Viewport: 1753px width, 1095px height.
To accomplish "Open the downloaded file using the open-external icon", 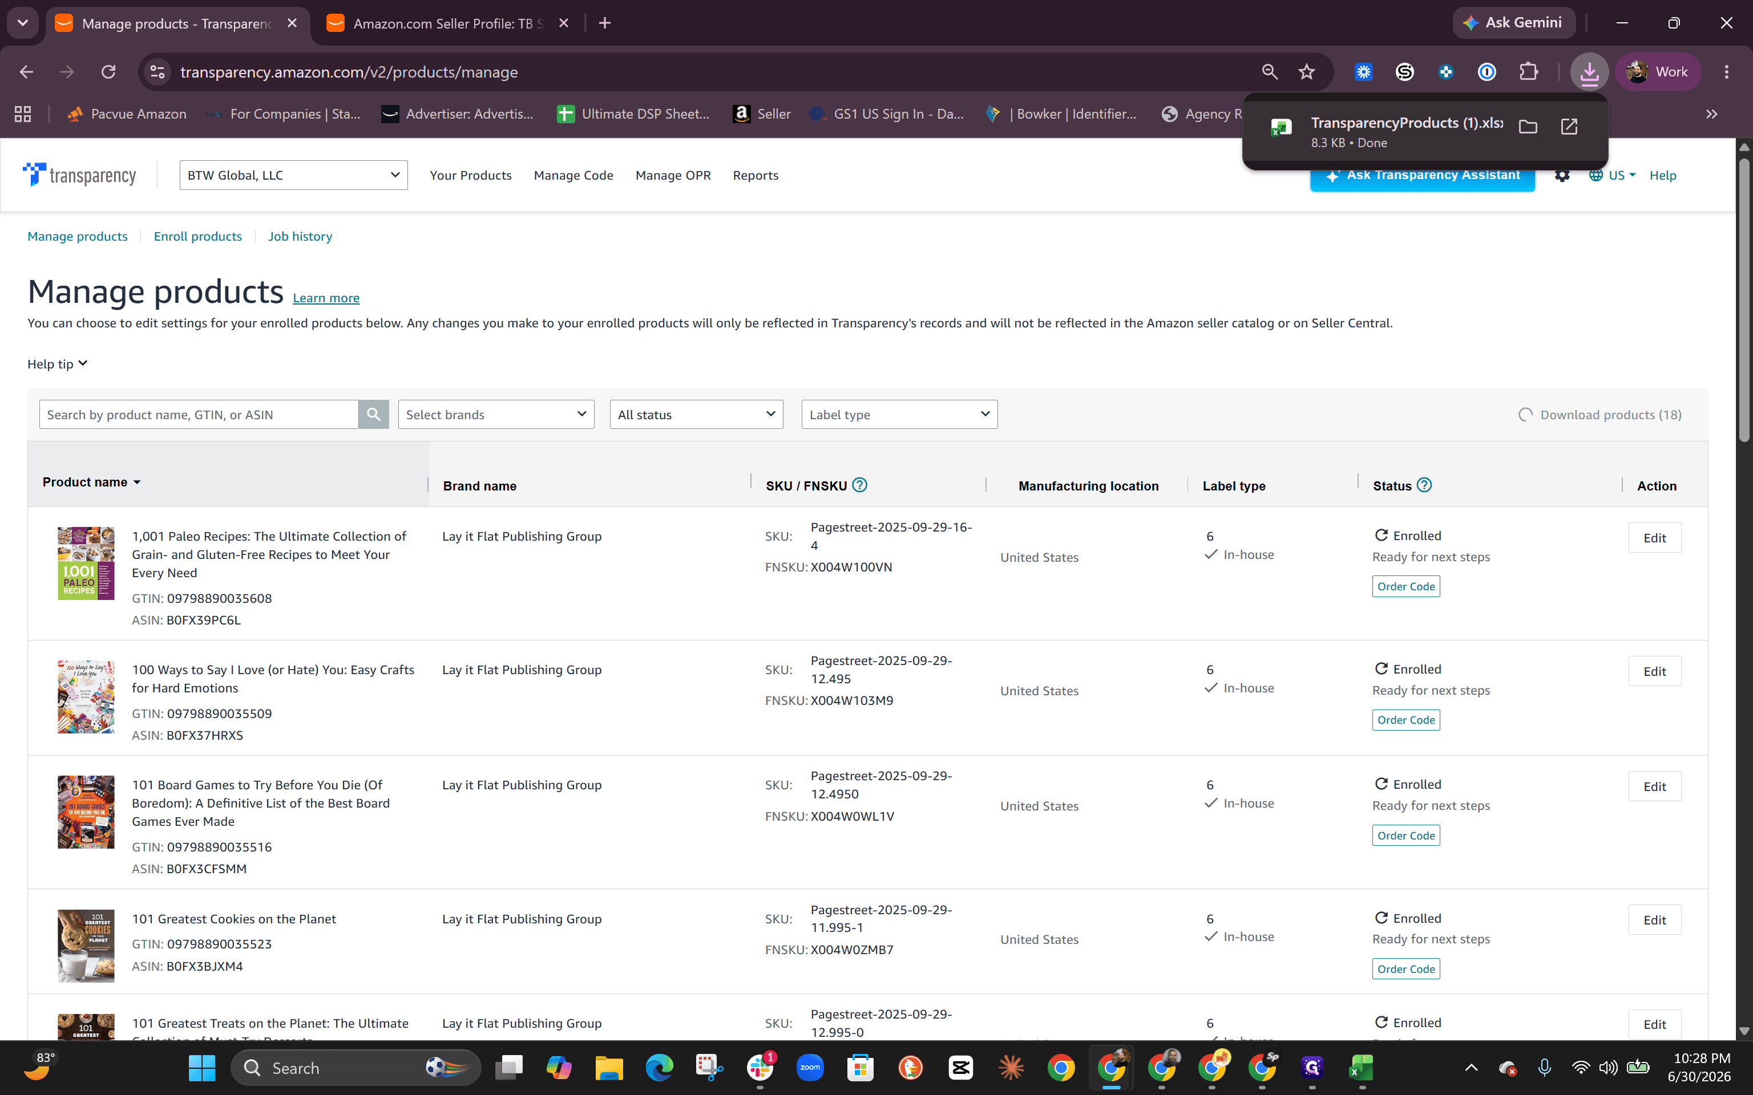I will pos(1568,127).
